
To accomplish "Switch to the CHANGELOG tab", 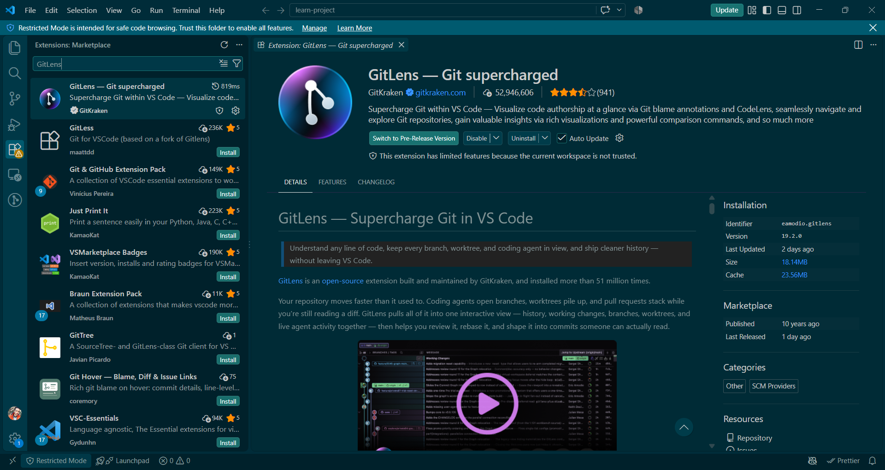I will [x=376, y=182].
